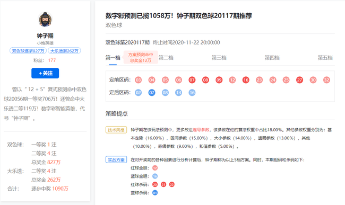Click the 蓝球金胆 ball 16
The height and width of the screenshot is (205, 345).
(155, 176)
